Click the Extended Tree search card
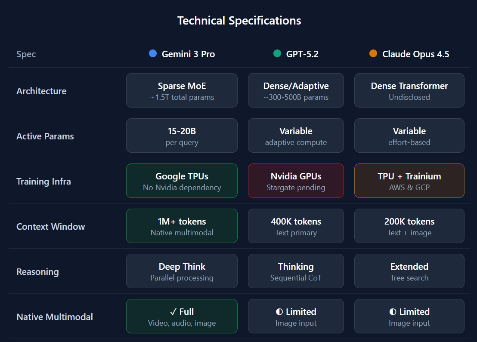 tap(409, 271)
